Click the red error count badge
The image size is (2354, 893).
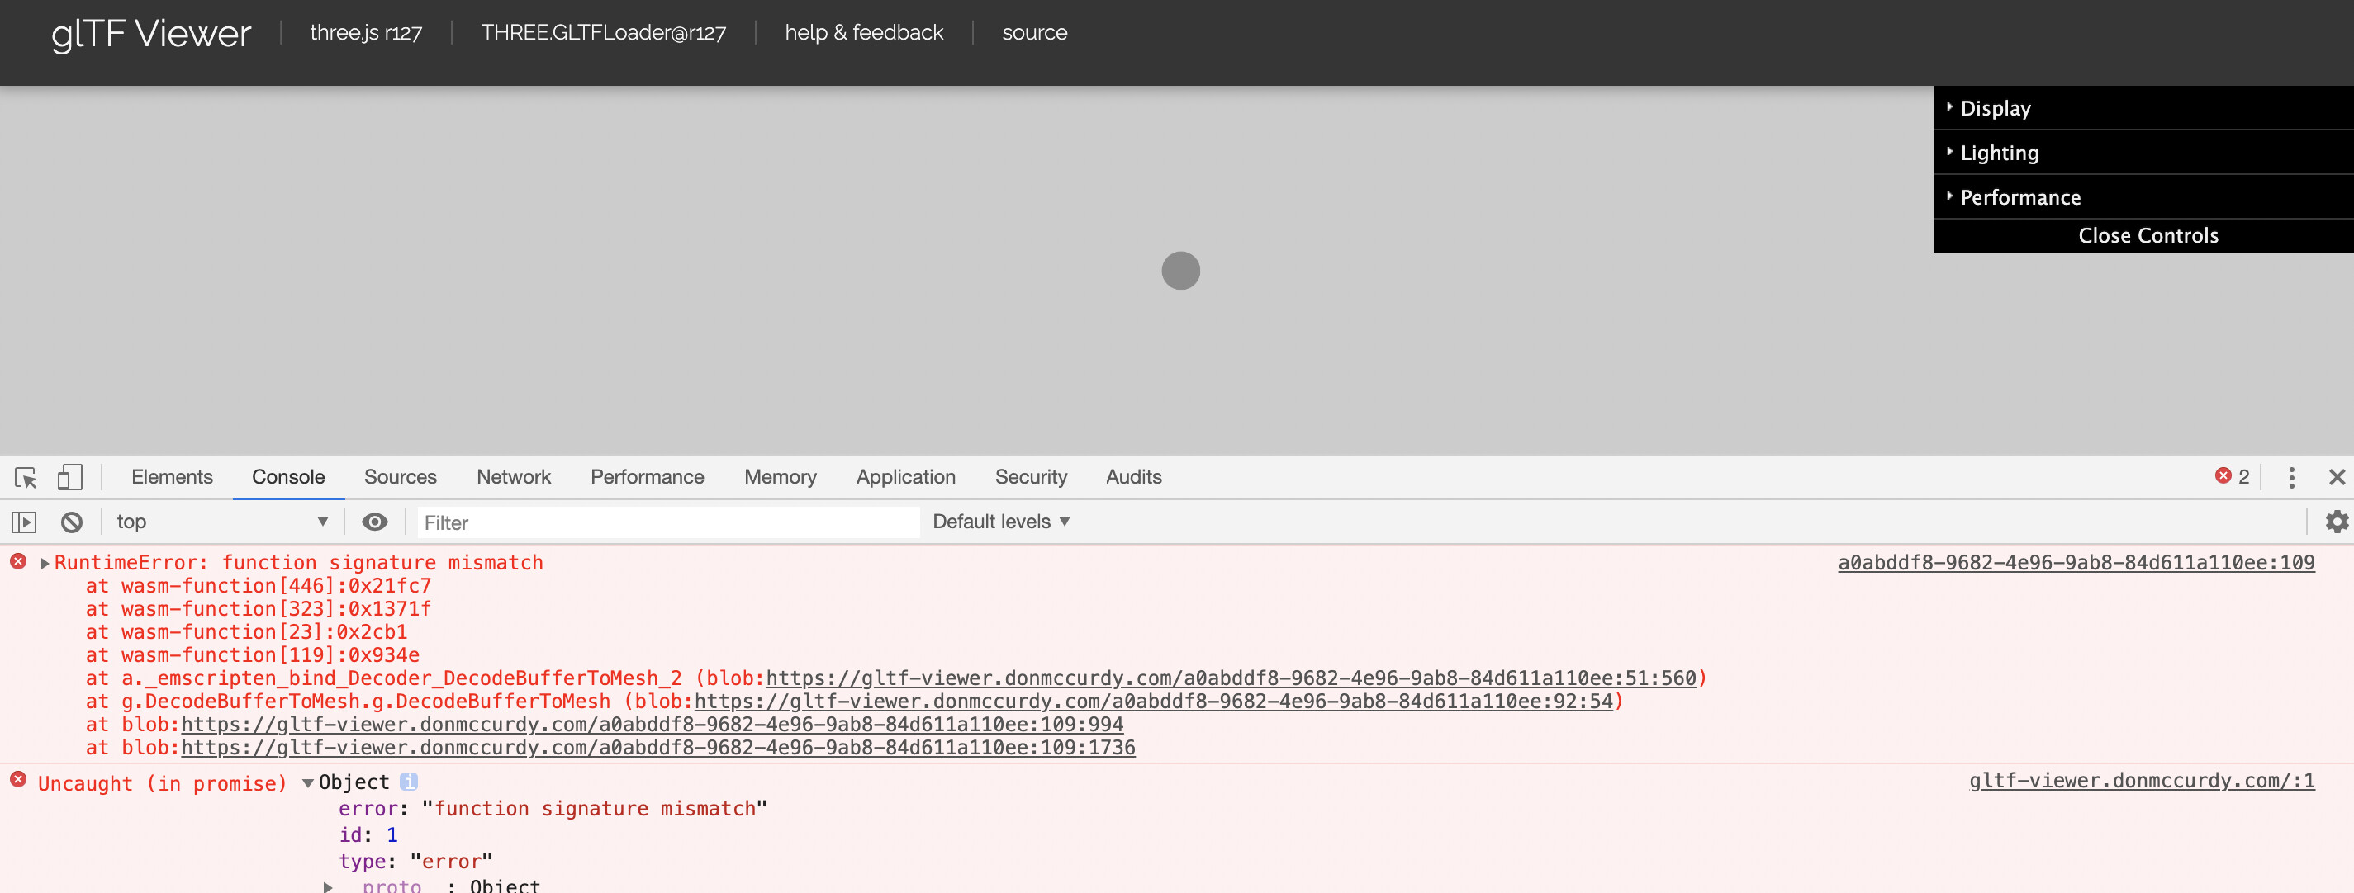click(2231, 477)
